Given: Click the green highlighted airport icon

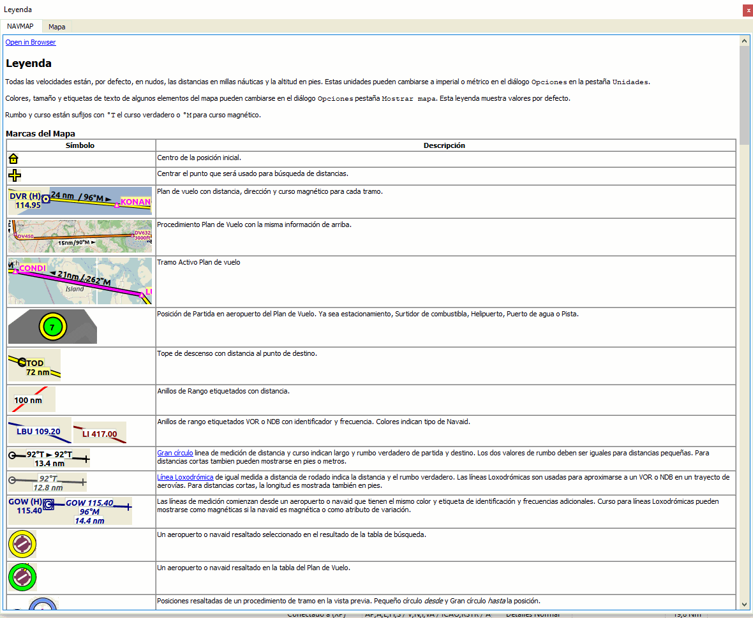Looking at the screenshot, I should (x=22, y=577).
